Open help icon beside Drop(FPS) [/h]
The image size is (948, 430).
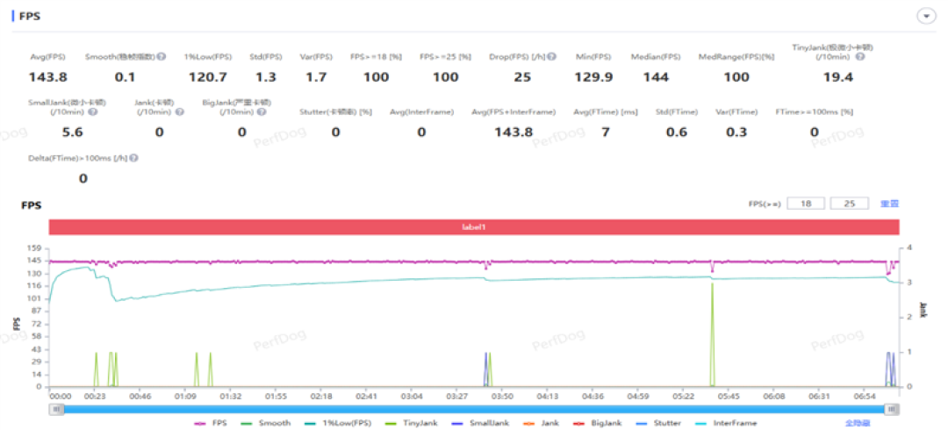coord(551,57)
